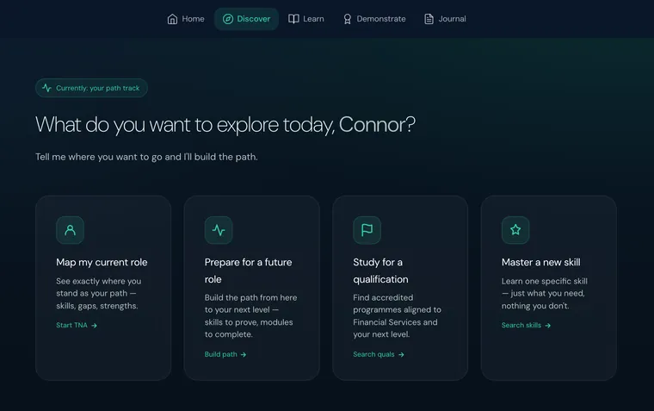Click the 'Learn one specific skill' description
The width and height of the screenshot is (654, 411).
545,294
